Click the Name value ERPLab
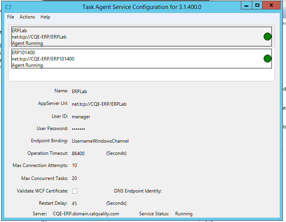The image size is (286, 222). pos(79,92)
